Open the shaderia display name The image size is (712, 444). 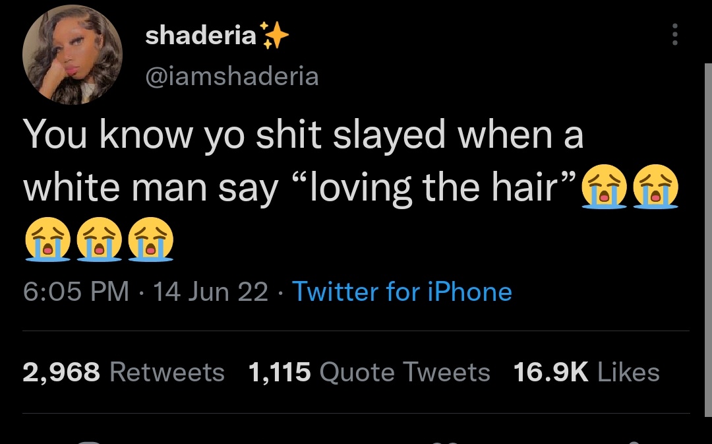(200, 36)
